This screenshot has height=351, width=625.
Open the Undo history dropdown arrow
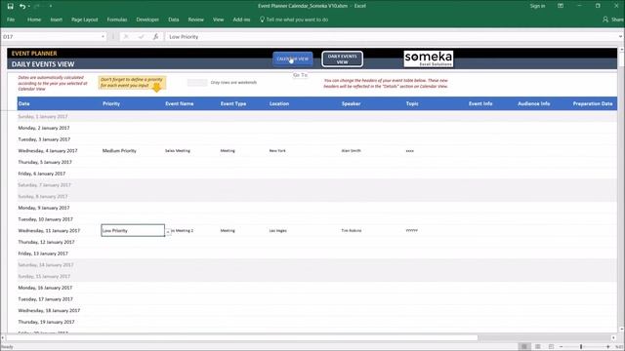pos(28,7)
